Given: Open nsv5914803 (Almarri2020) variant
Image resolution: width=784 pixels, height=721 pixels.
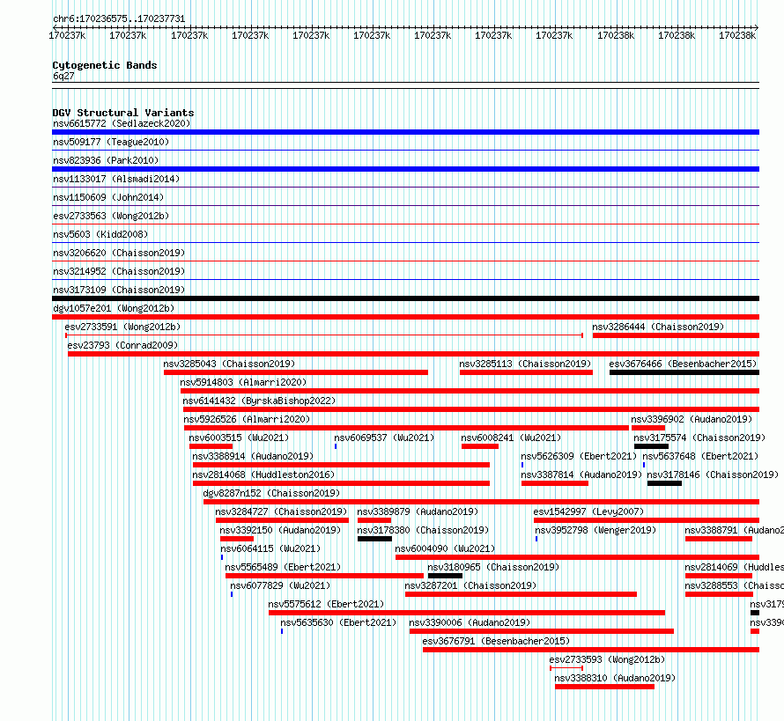Looking at the screenshot, I should 243,382.
